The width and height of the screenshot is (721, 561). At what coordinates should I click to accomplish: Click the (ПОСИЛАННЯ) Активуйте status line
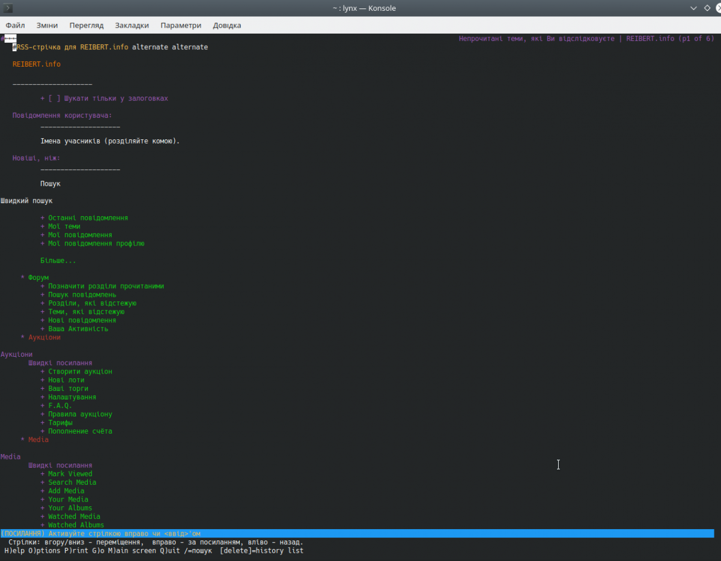pyautogui.click(x=357, y=533)
